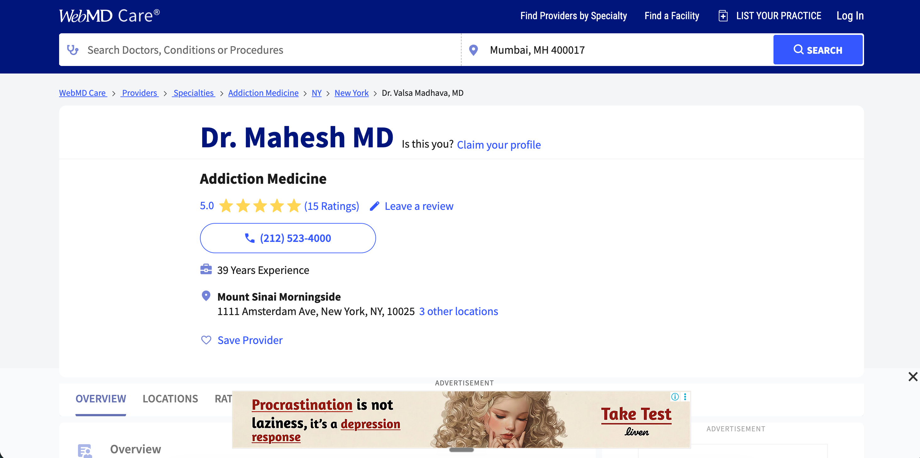This screenshot has height=458, width=920.
Task: Click Save Provider link
Action: coord(250,340)
